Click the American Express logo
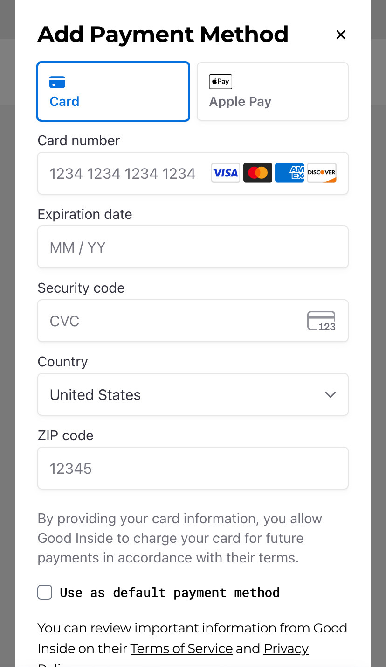This screenshot has height=667, width=386. pos(289,173)
